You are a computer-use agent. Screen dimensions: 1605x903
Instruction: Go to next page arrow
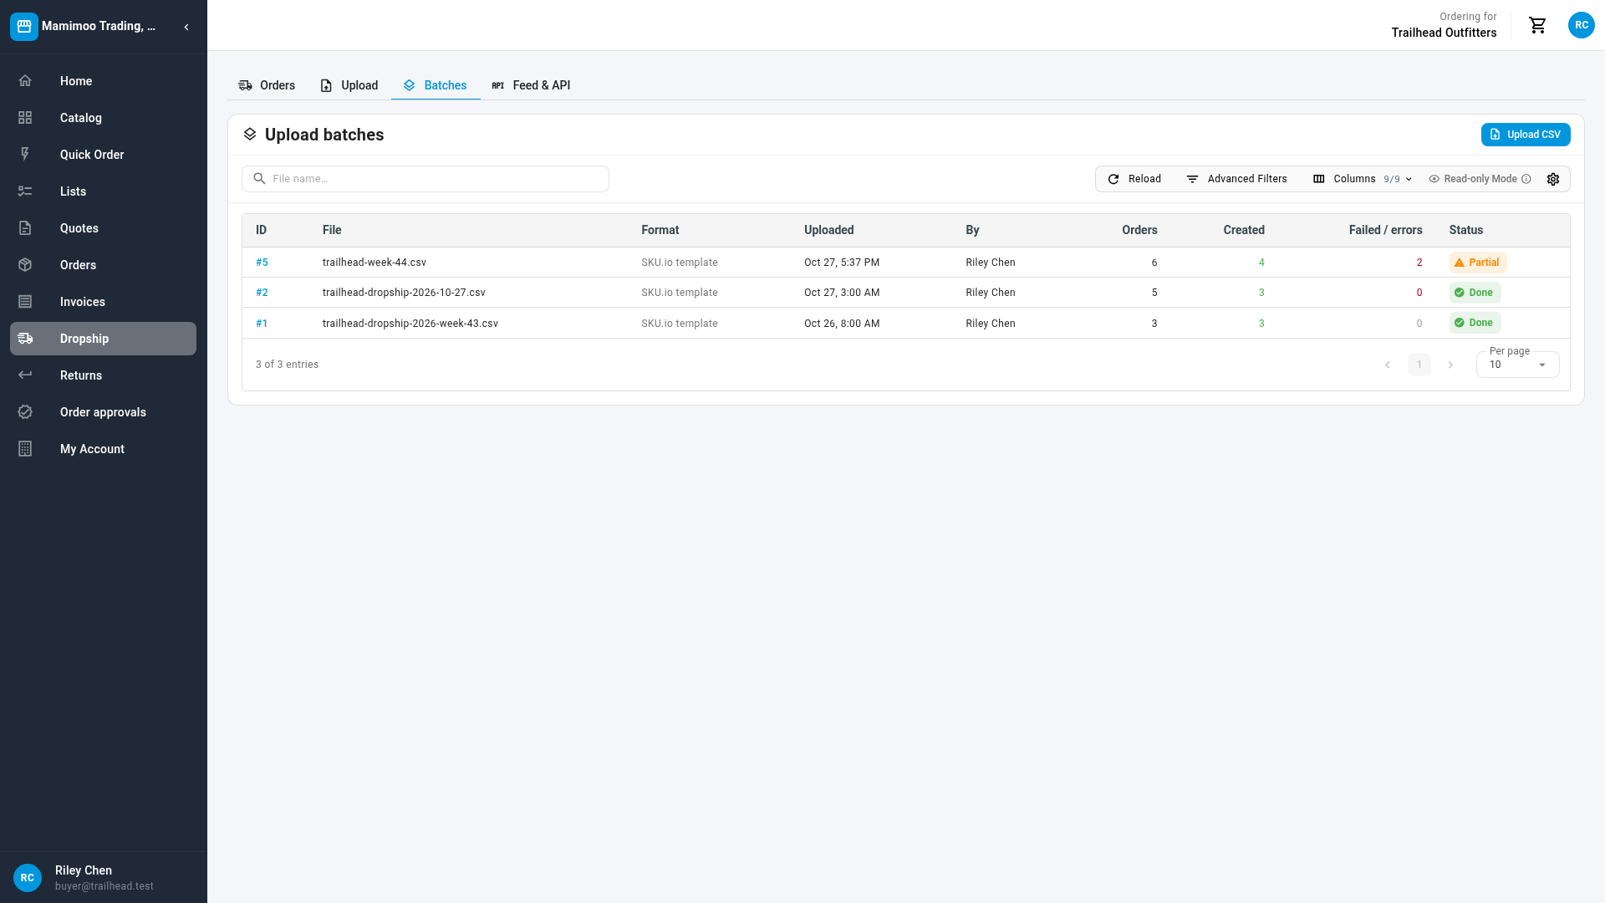[x=1450, y=365]
